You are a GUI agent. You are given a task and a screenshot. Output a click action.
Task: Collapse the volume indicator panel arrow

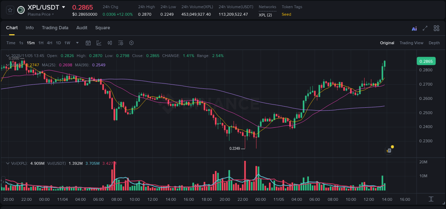pyautogui.click(x=7, y=163)
